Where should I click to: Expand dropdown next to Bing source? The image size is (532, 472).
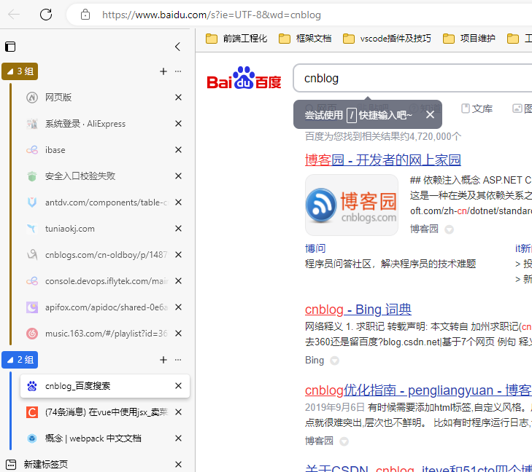pos(334,361)
